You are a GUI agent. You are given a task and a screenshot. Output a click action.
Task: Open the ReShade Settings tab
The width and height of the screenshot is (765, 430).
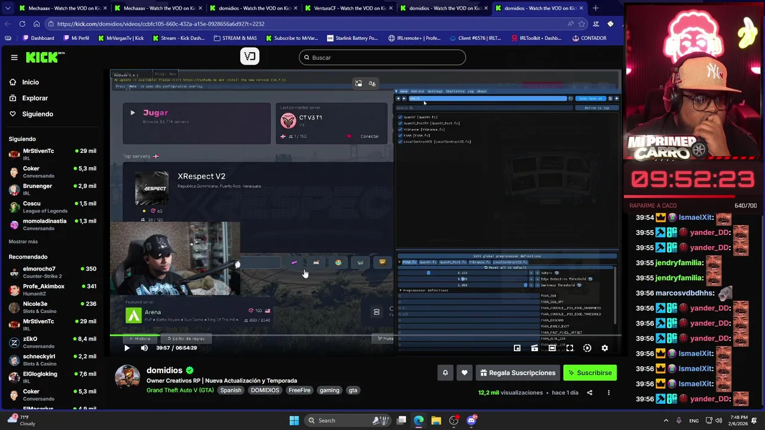pos(435,91)
